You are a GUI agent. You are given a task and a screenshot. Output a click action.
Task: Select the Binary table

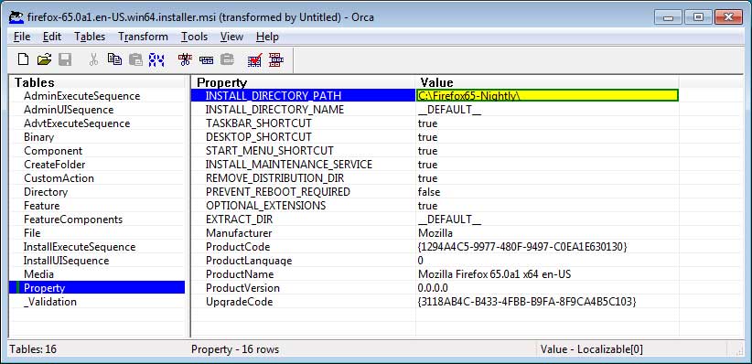tap(38, 137)
